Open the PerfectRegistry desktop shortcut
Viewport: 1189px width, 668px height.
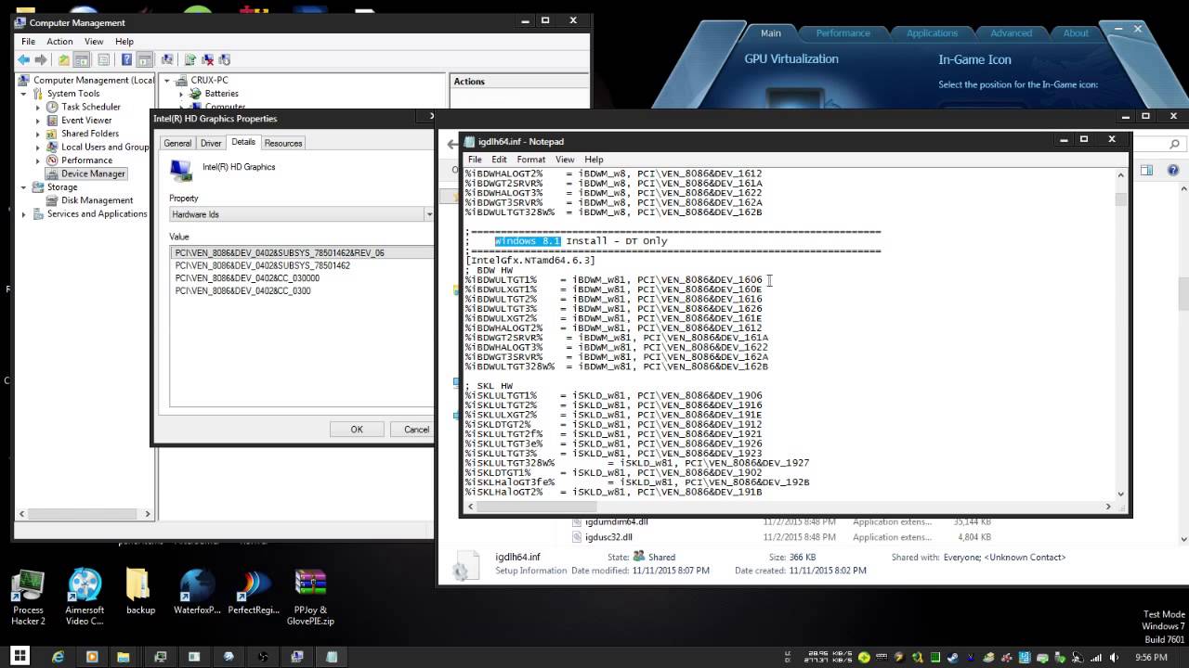pyautogui.click(x=254, y=592)
